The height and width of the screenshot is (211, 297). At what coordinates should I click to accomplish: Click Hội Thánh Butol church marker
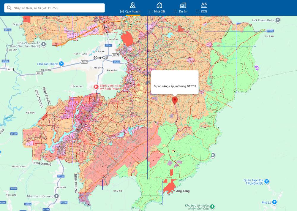(278, 20)
